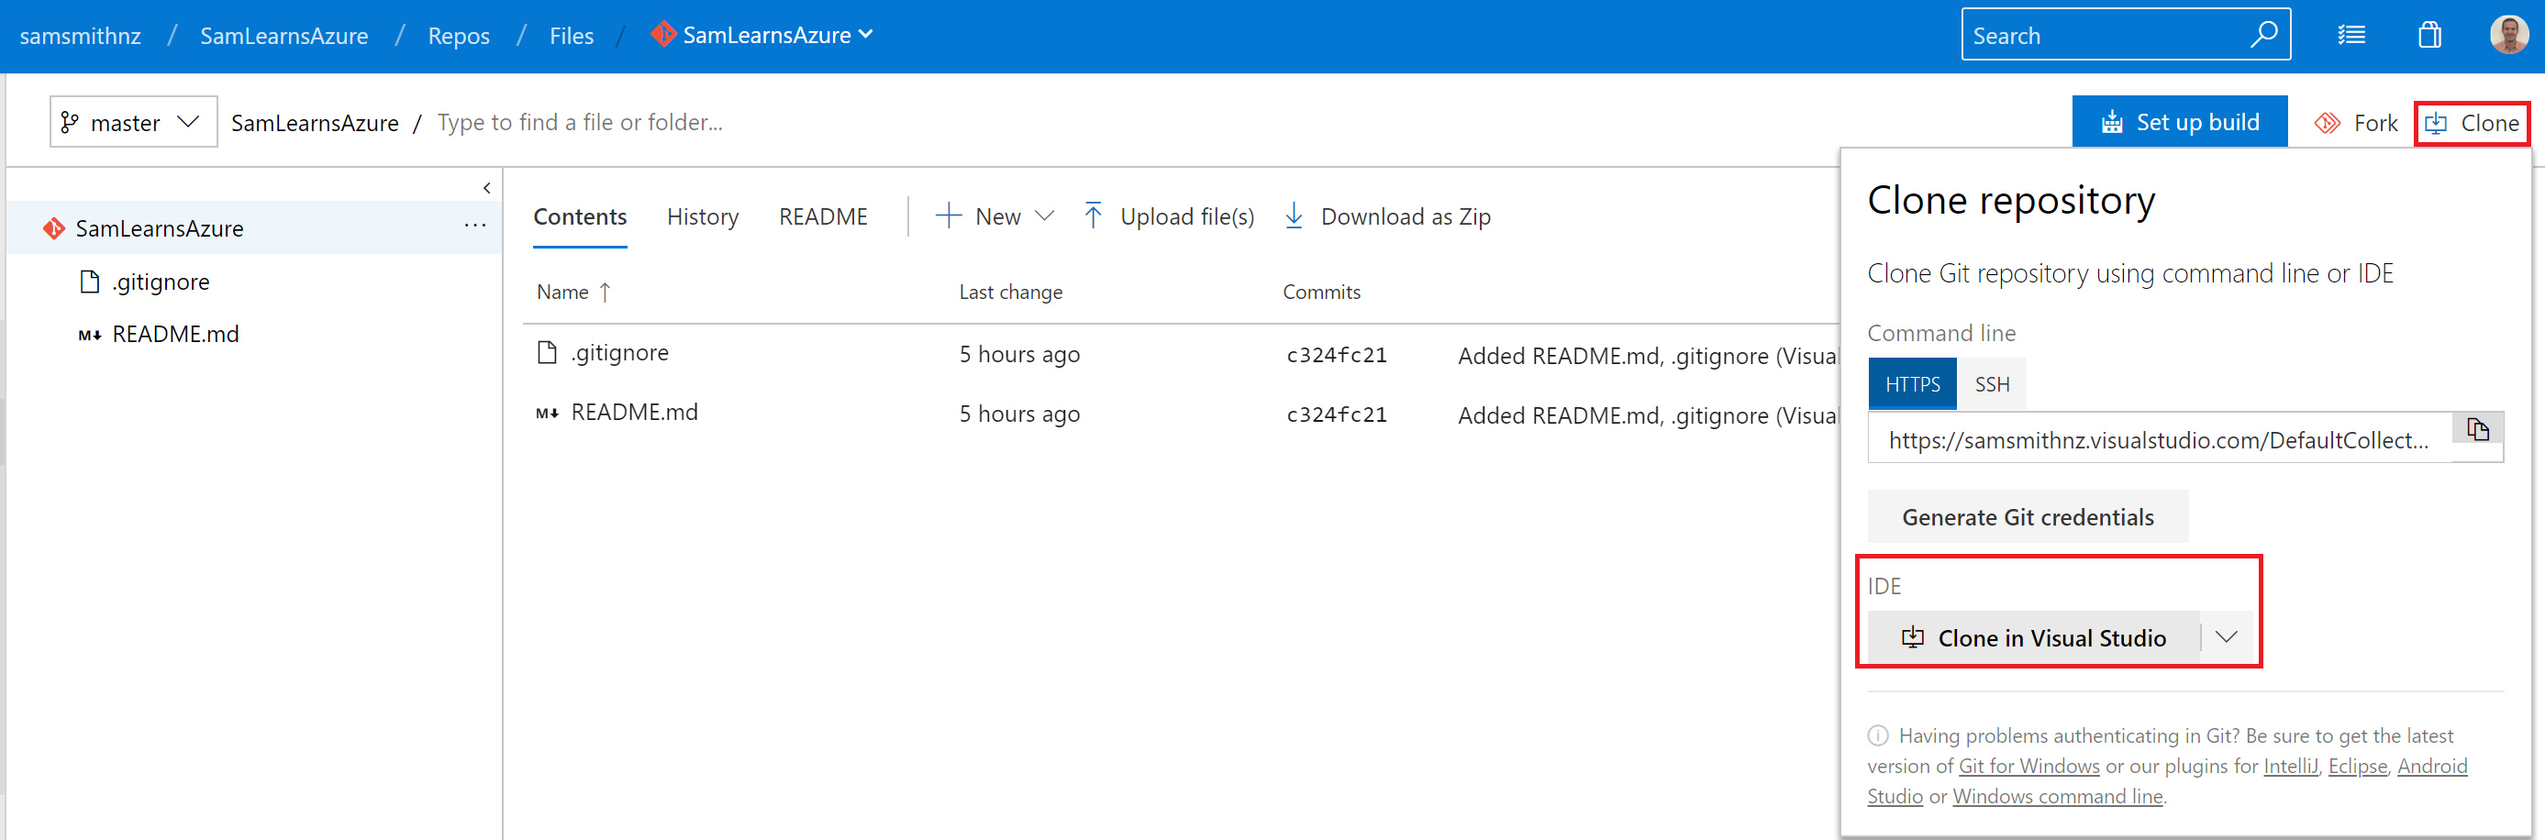
Task: Switch to the History tab
Action: 703,217
